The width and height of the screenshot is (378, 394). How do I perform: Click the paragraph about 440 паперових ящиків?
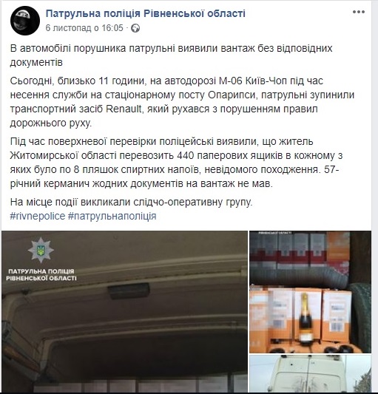[x=176, y=163]
